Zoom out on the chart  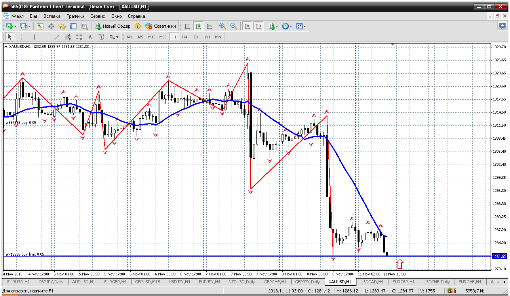click(x=234, y=26)
